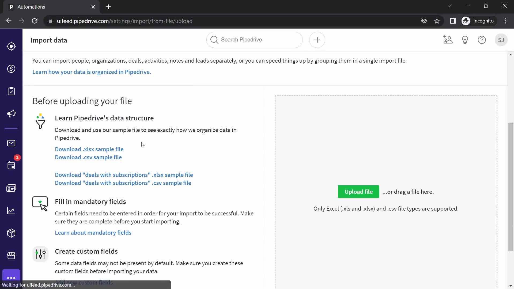Viewport: 514px width, 289px height.
Task: Reload the page in the browser
Action: click(35, 21)
